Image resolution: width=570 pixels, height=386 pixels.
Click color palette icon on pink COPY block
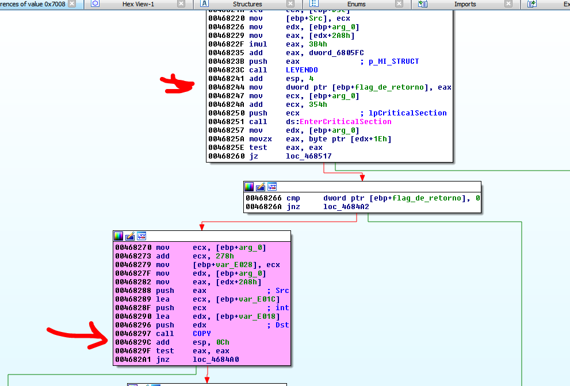[x=118, y=236]
